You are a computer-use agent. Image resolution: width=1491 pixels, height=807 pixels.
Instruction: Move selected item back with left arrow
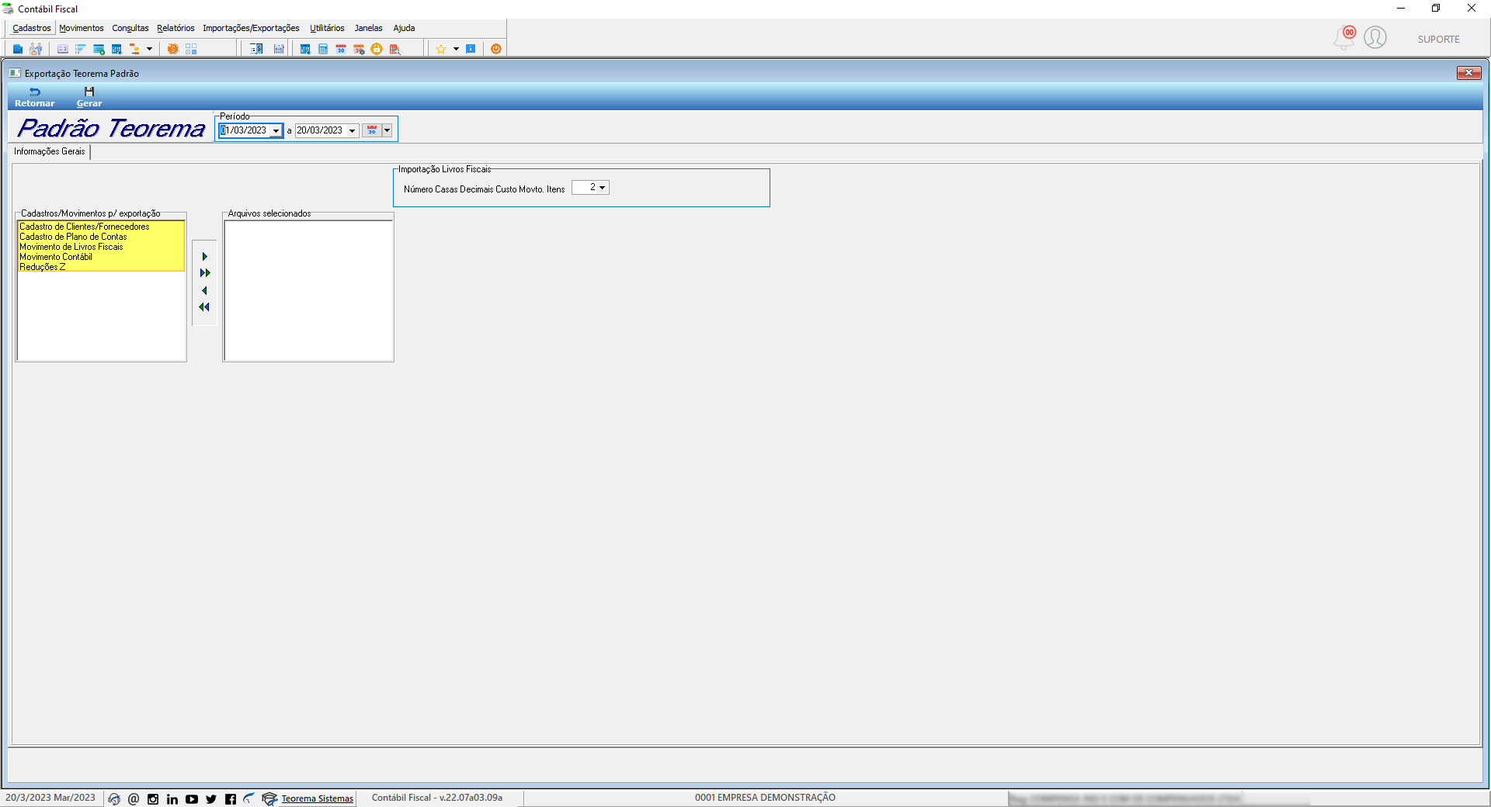pos(204,291)
